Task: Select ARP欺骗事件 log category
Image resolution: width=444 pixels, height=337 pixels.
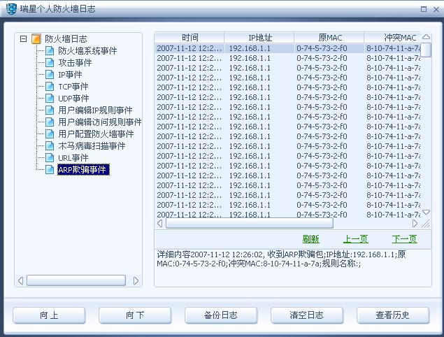Action: pyautogui.click(x=83, y=170)
